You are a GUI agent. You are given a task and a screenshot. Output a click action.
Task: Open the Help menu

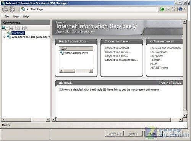(26, 16)
